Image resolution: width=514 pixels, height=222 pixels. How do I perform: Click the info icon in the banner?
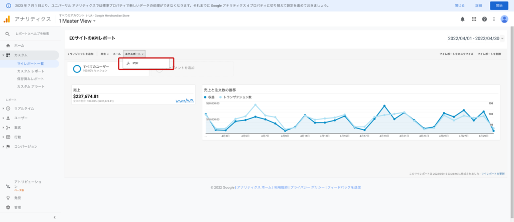[x=9, y=6]
